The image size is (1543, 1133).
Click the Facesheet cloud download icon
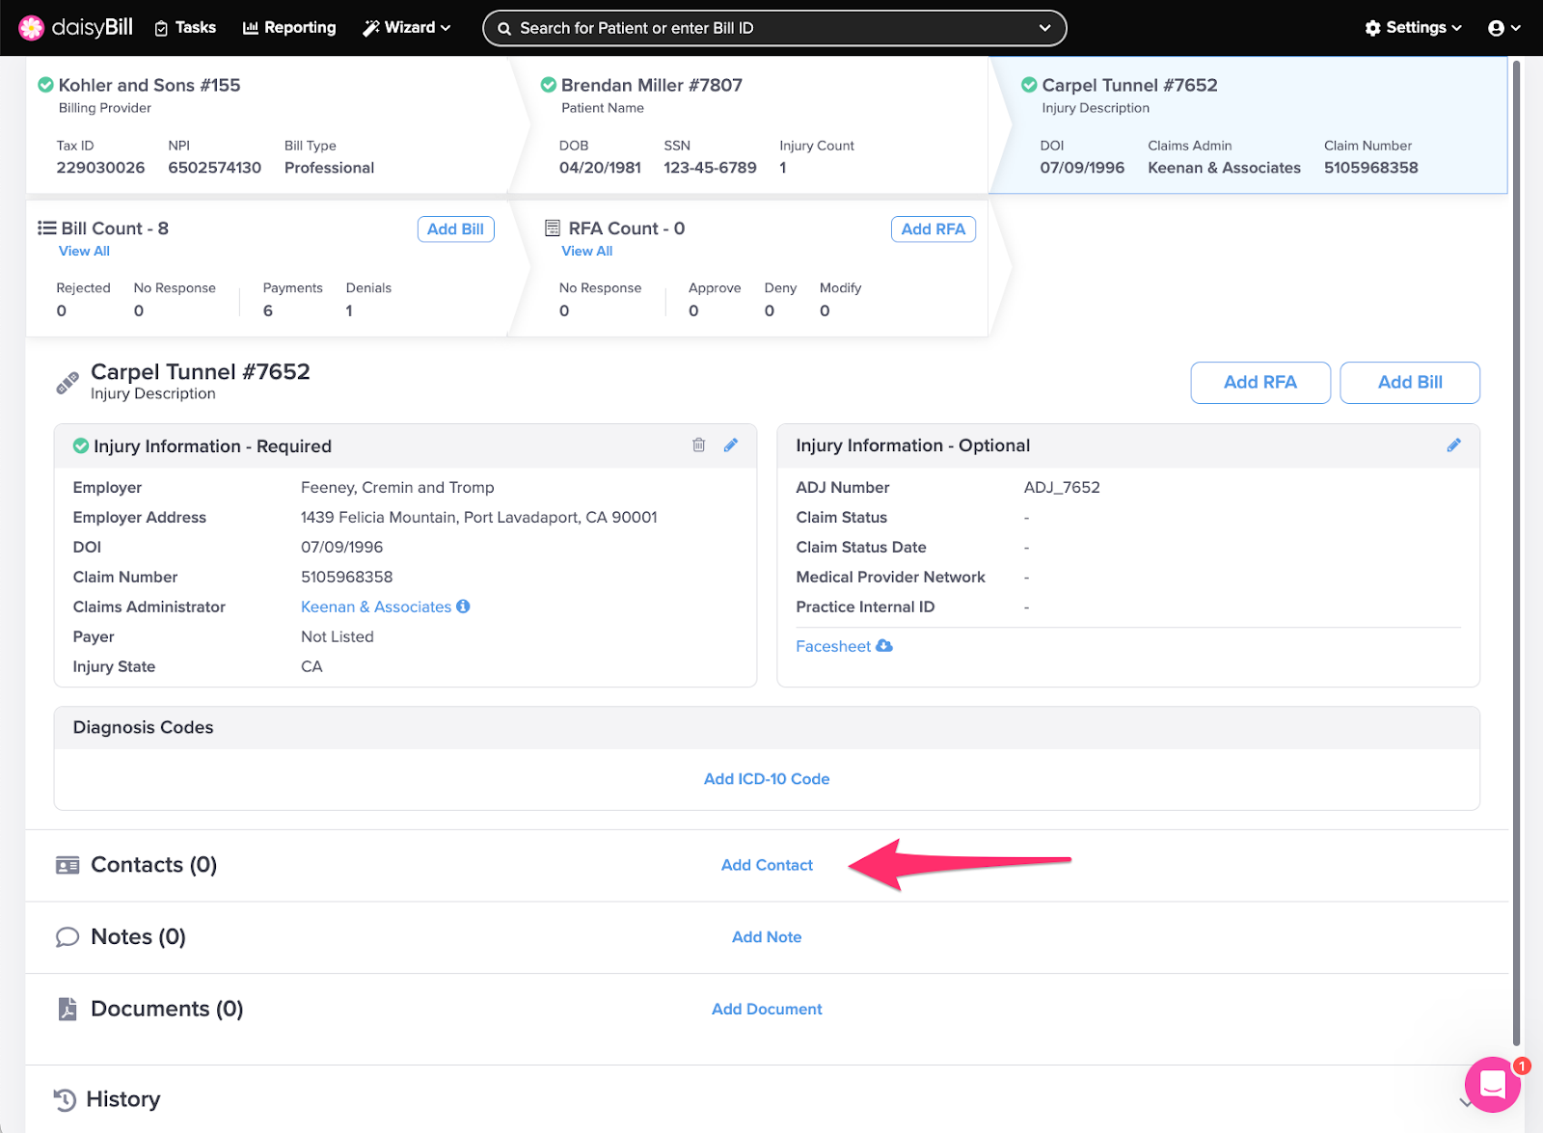(x=884, y=646)
